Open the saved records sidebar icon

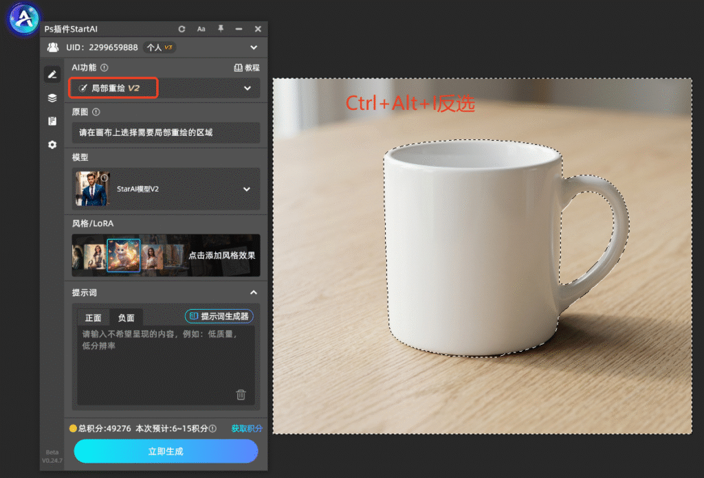tap(52, 121)
